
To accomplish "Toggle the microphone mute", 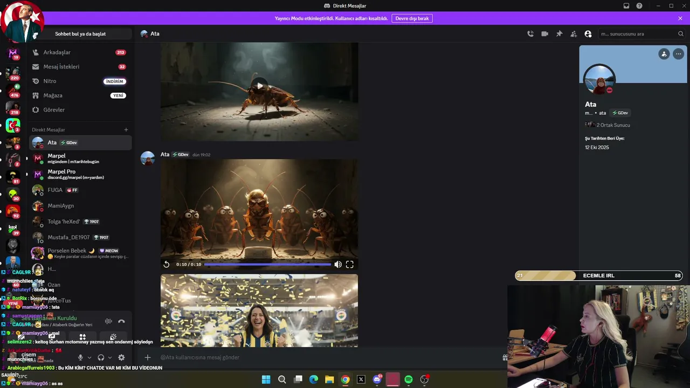I will tap(80, 357).
